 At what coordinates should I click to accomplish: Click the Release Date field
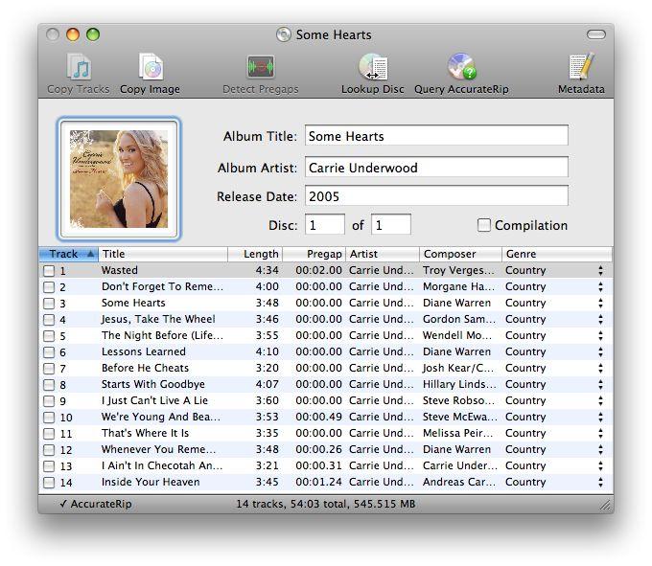(x=436, y=196)
